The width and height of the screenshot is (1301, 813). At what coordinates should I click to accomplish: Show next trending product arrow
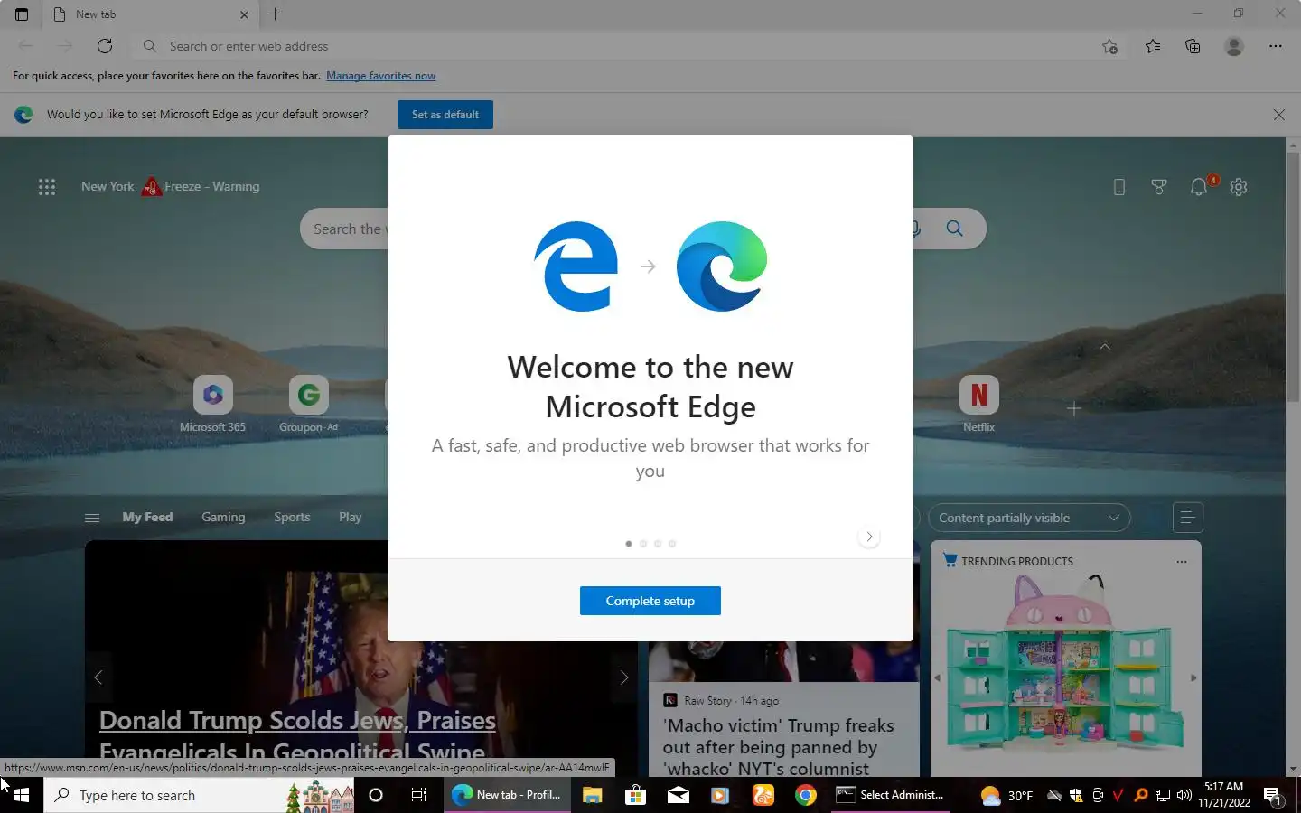click(1193, 677)
